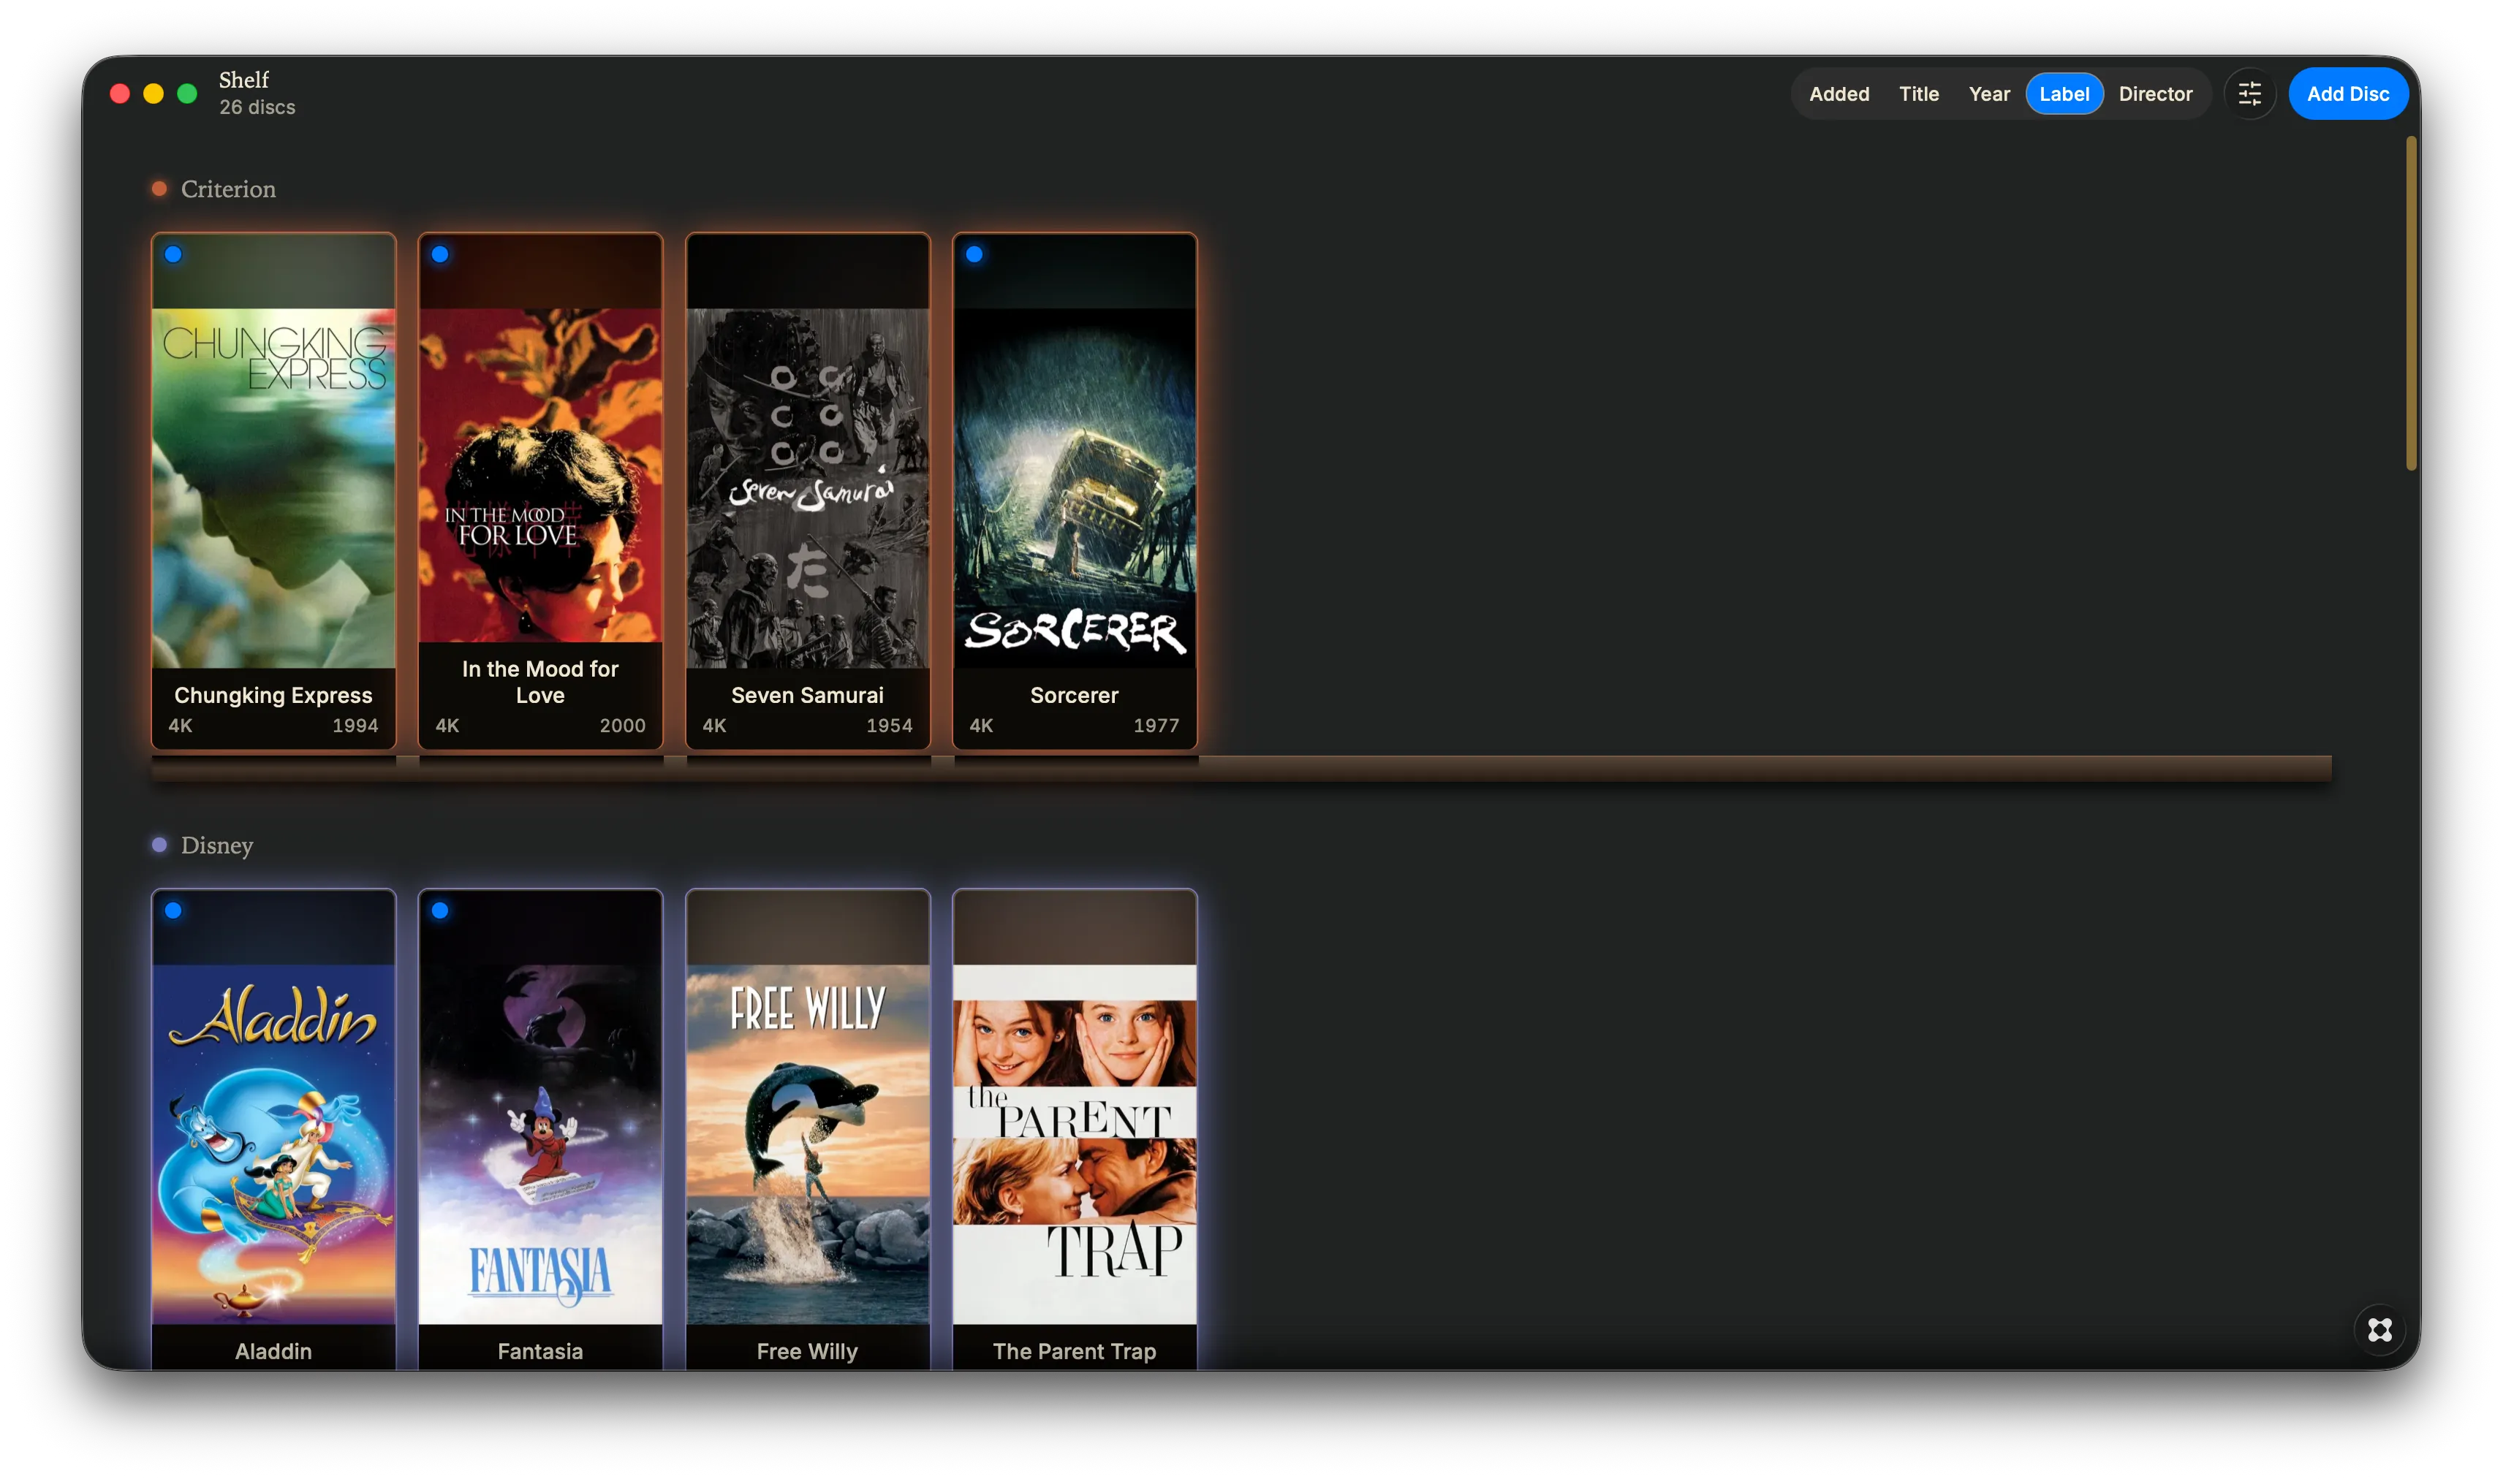Image resolution: width=2503 pixels, height=1479 pixels.
Task: Open the Fantasia cover
Action: (x=540, y=1144)
